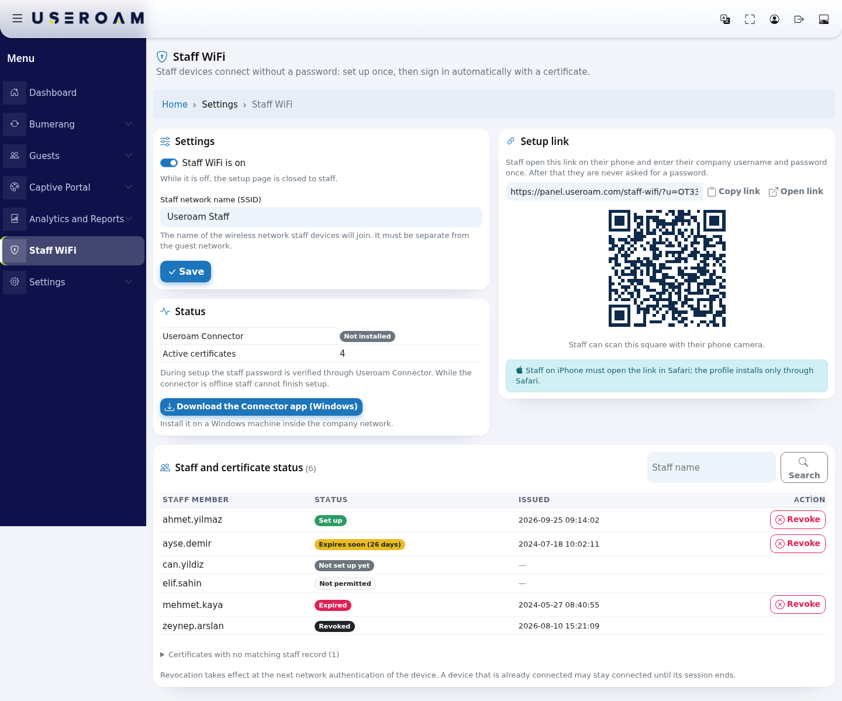This screenshot has width=842, height=701.
Task: Click the Guests people icon
Action: (x=15, y=156)
